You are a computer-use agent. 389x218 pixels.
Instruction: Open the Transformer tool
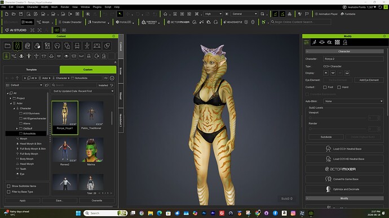(x=97, y=22)
